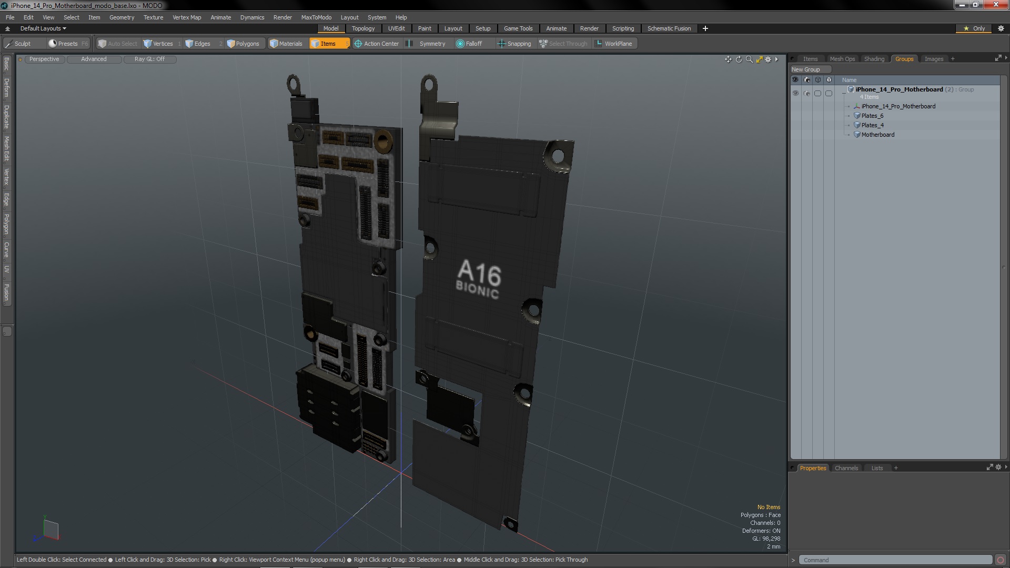Check the second cube checkbox for group row

pyautogui.click(x=829, y=93)
